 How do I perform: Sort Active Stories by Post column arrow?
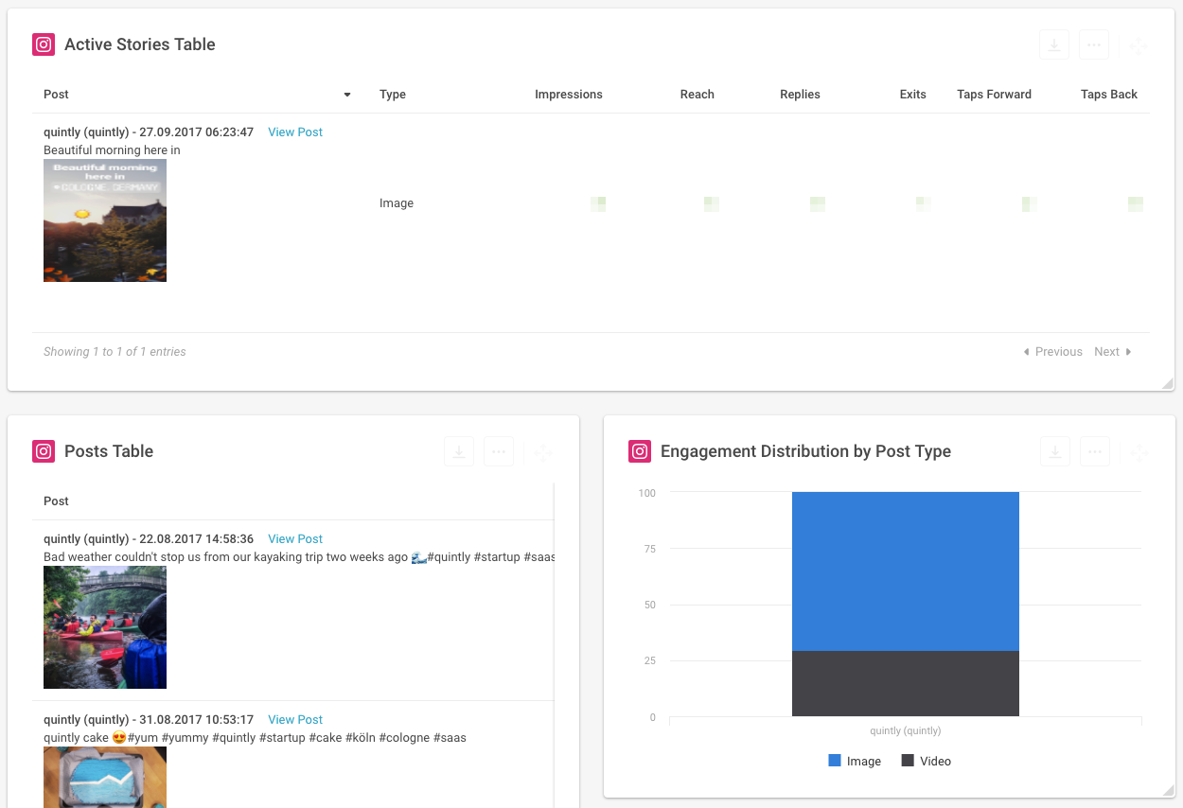click(347, 95)
